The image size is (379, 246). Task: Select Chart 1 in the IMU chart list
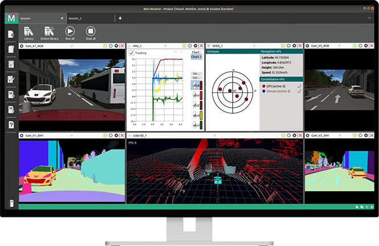click(196, 57)
